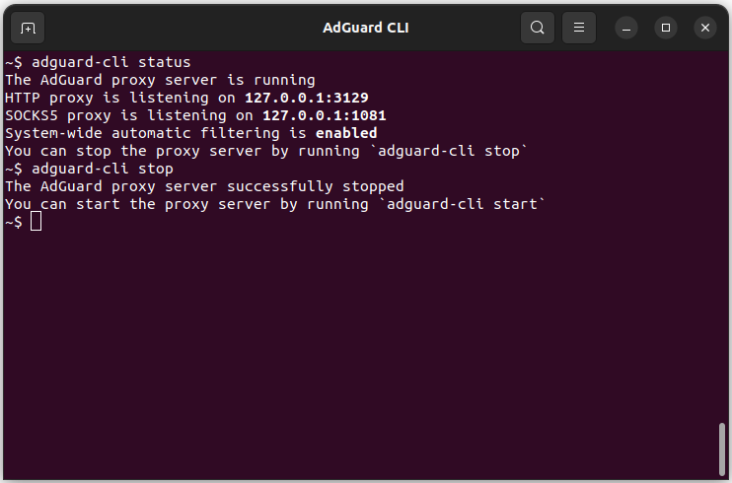Click the bold word 'enabled'

[x=345, y=133]
